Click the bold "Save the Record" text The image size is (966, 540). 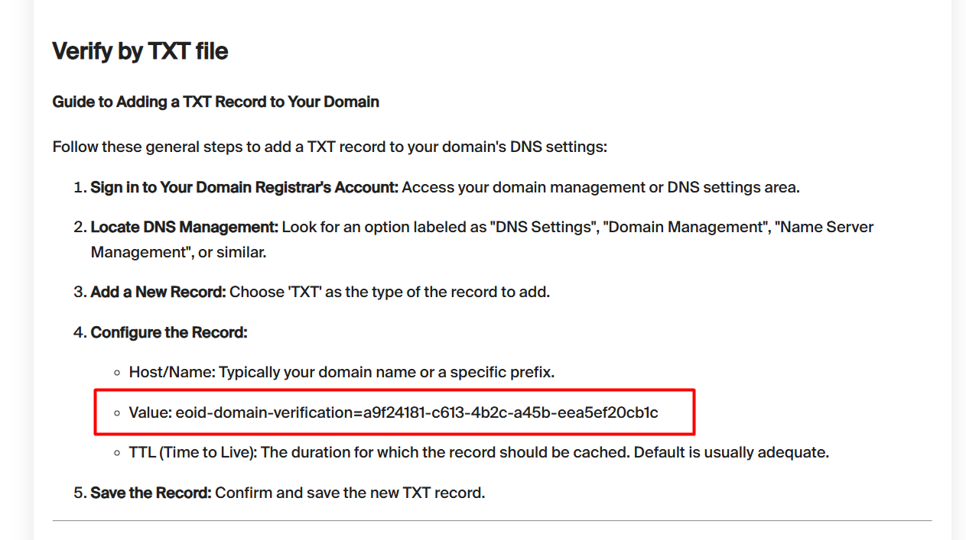point(151,493)
